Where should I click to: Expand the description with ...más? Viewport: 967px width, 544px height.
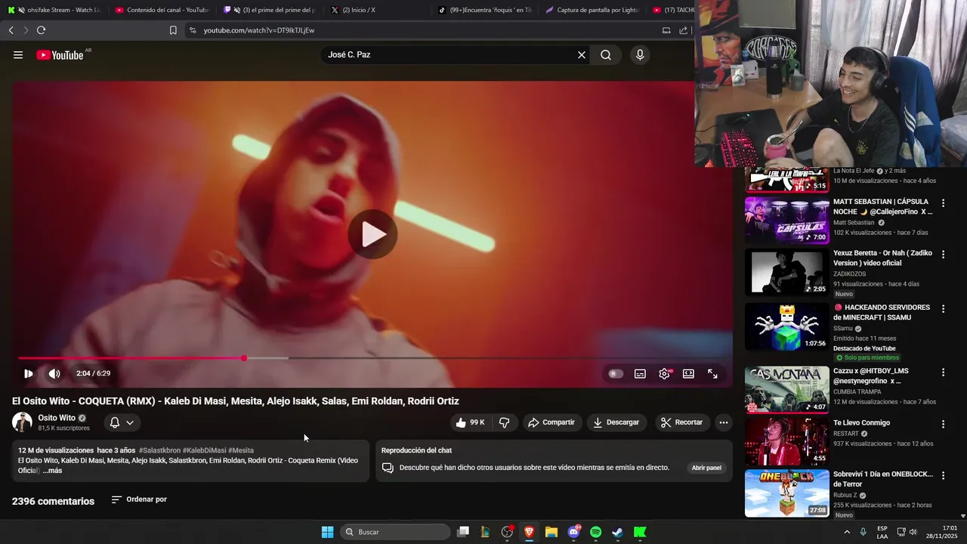click(x=52, y=471)
